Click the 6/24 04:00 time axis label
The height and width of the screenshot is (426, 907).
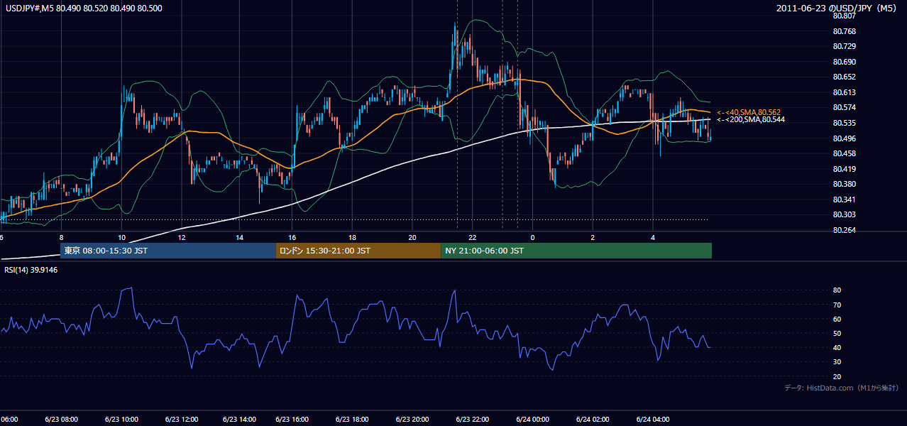pos(653,420)
